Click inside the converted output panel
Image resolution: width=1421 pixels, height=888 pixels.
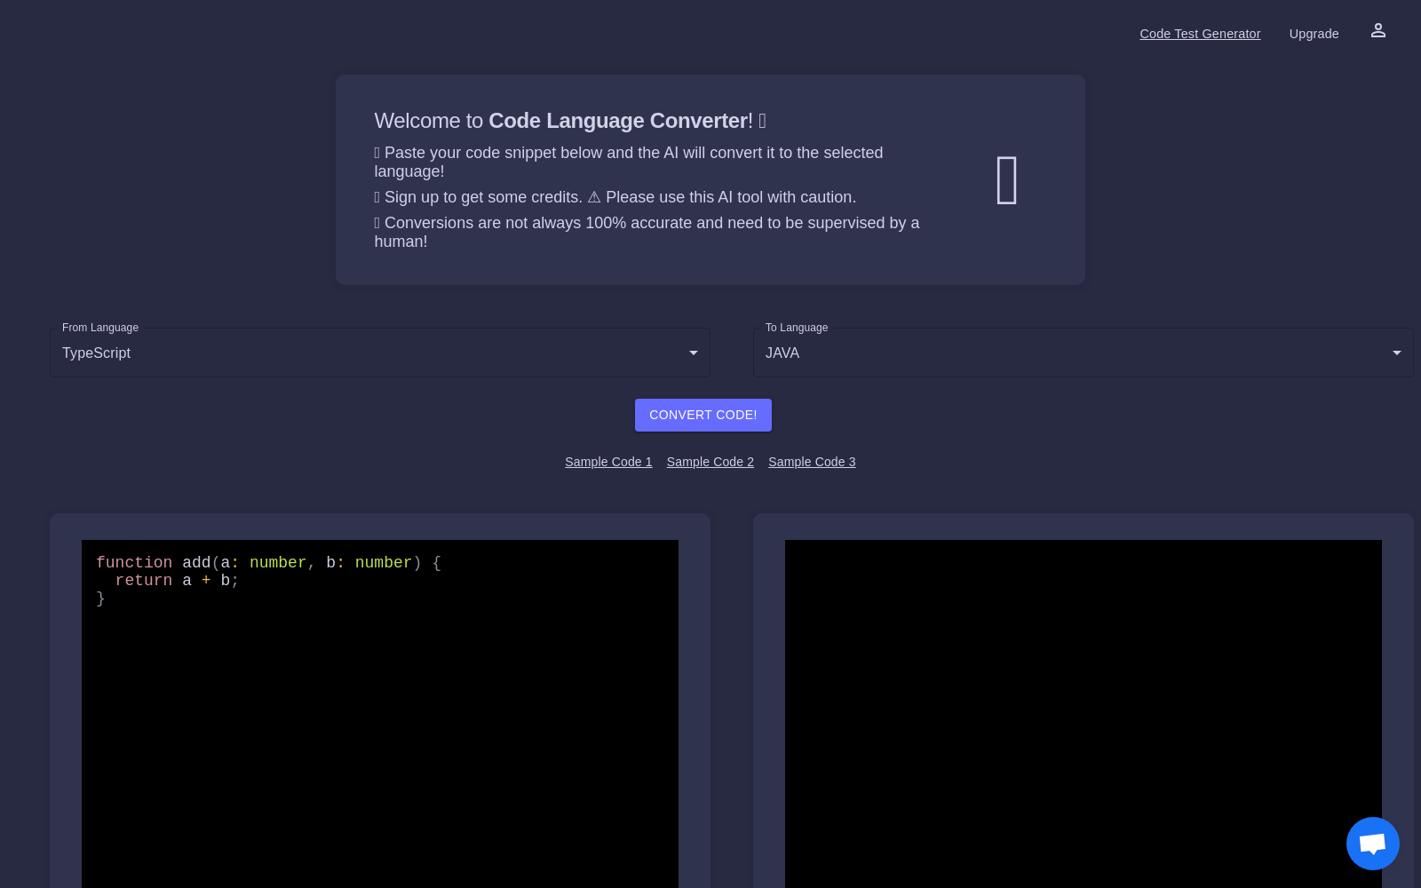[x=1084, y=714]
